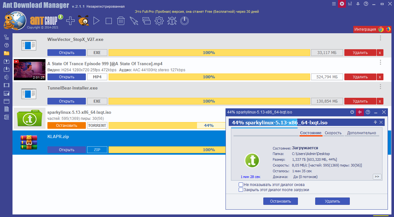Click A State Of Trance 100% progress bar
This screenshot has width=394, height=217.
(x=209, y=77)
